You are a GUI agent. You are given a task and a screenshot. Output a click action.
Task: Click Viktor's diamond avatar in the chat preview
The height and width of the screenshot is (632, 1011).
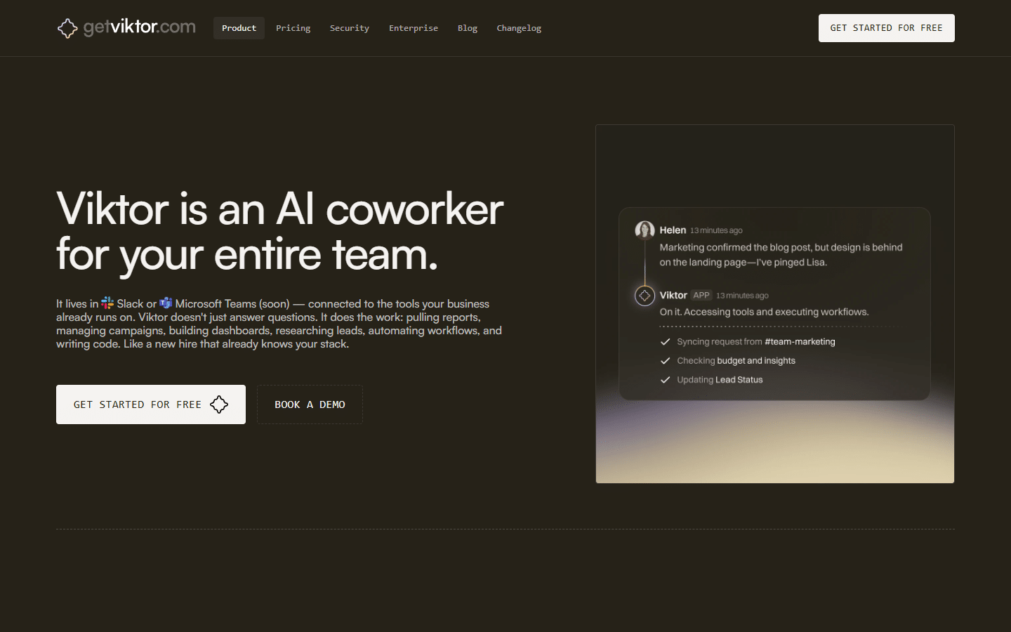pyautogui.click(x=645, y=296)
